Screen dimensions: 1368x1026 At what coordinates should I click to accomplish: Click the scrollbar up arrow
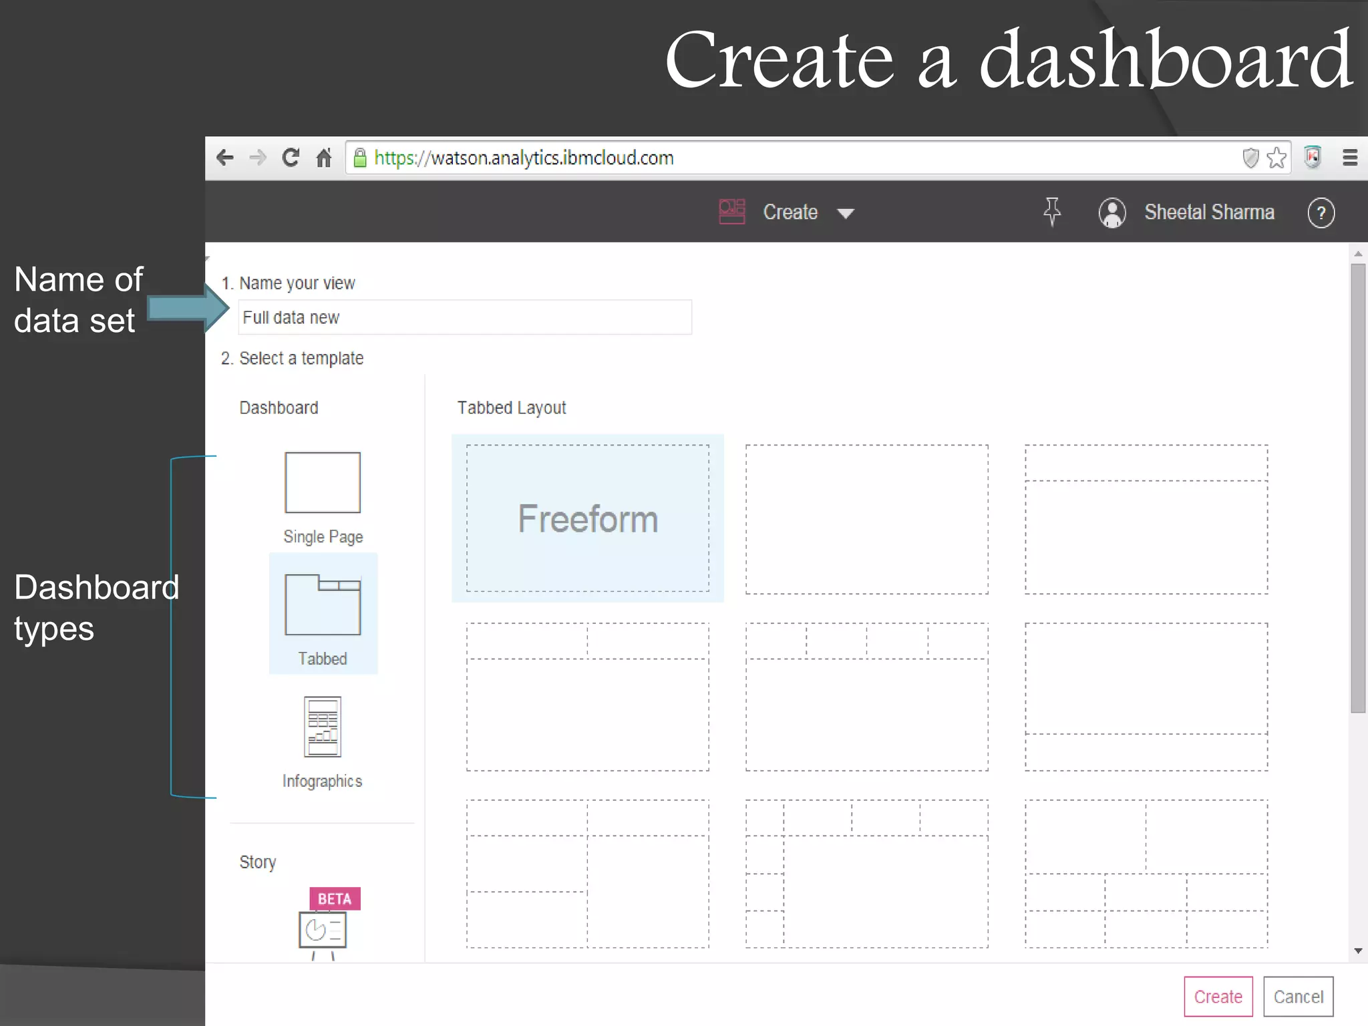click(1358, 254)
